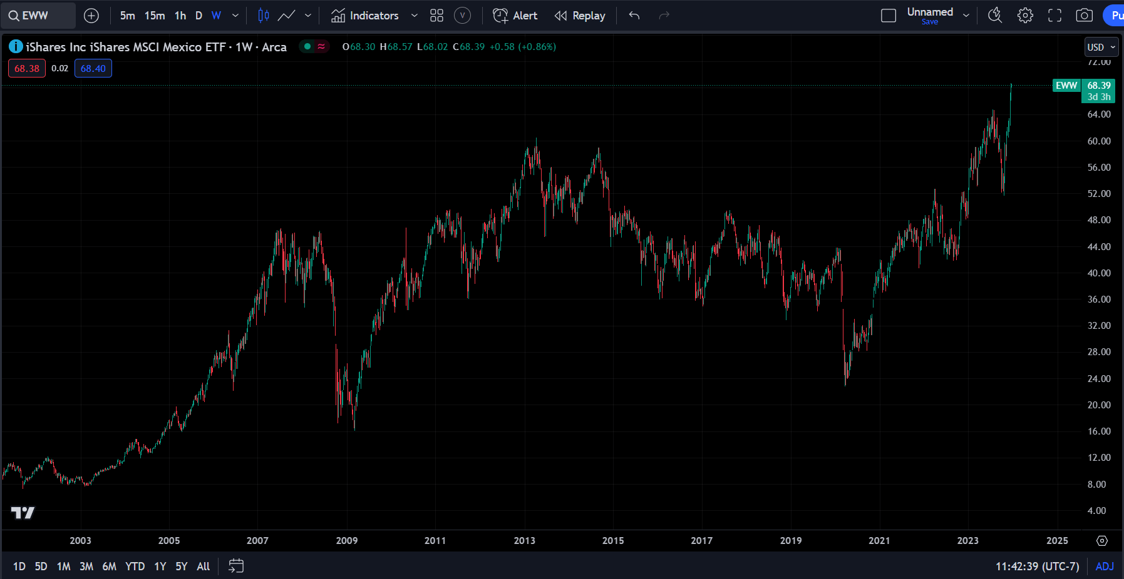Click the +0.58 (+0.86%) change value

[x=523, y=47]
